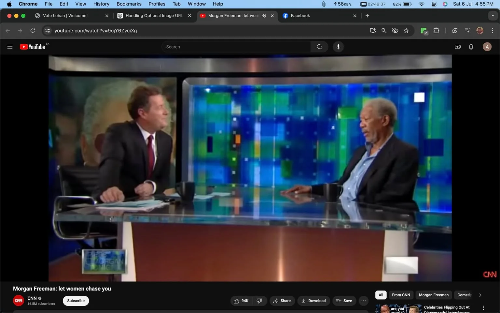
Task: Like the video with 94K thumbs up
Action: (241, 301)
